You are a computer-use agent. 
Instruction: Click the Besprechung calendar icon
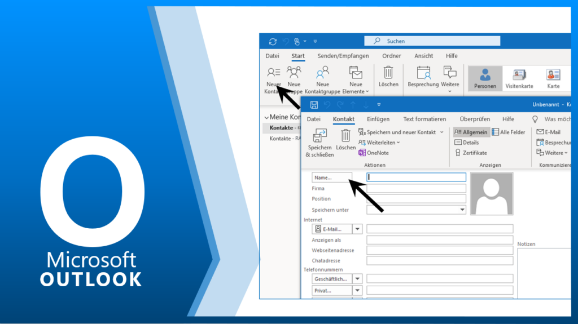(x=423, y=73)
